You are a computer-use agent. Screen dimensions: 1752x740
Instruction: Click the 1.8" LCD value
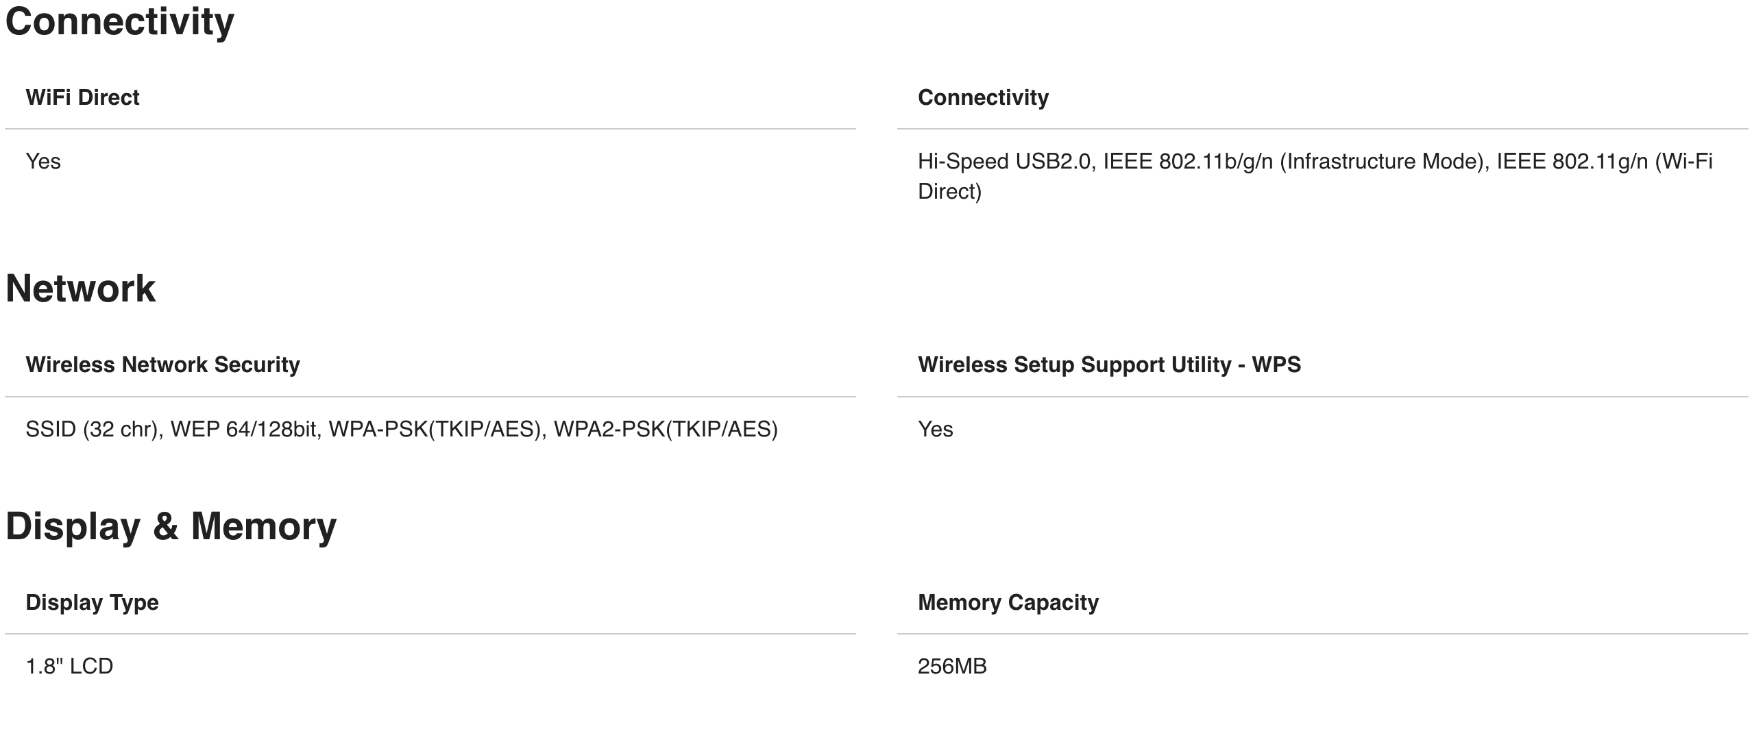[x=69, y=666]
